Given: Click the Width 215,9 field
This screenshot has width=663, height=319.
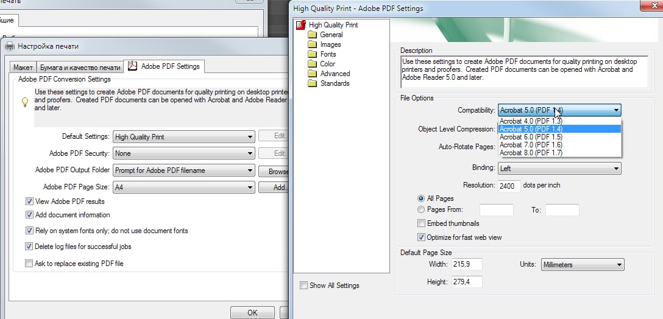Looking at the screenshot, I should click(x=467, y=264).
